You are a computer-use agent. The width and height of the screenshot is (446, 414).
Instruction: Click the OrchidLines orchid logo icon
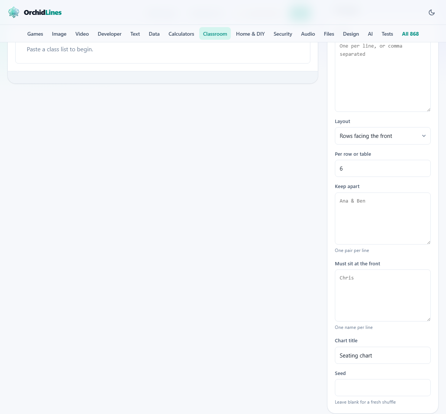tap(14, 12)
